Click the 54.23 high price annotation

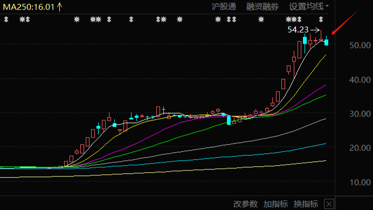pos(298,30)
